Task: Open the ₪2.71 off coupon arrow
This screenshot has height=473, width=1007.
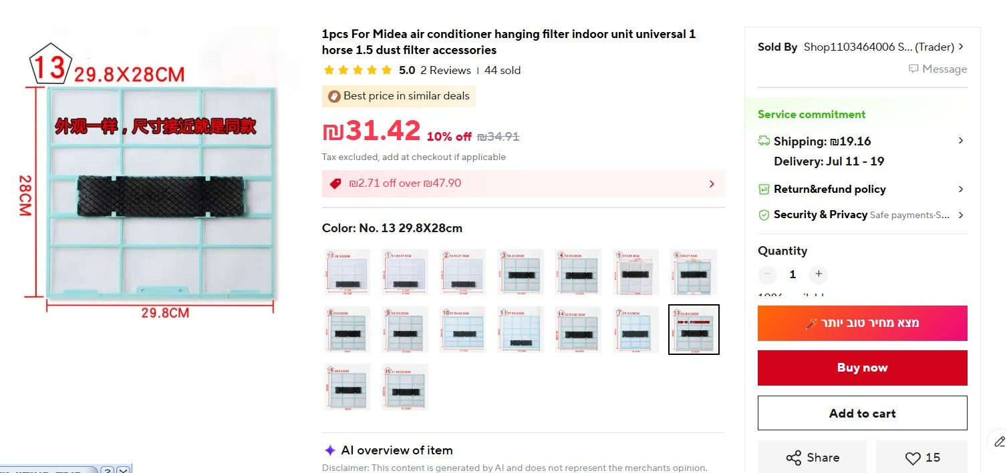Action: coord(712,183)
